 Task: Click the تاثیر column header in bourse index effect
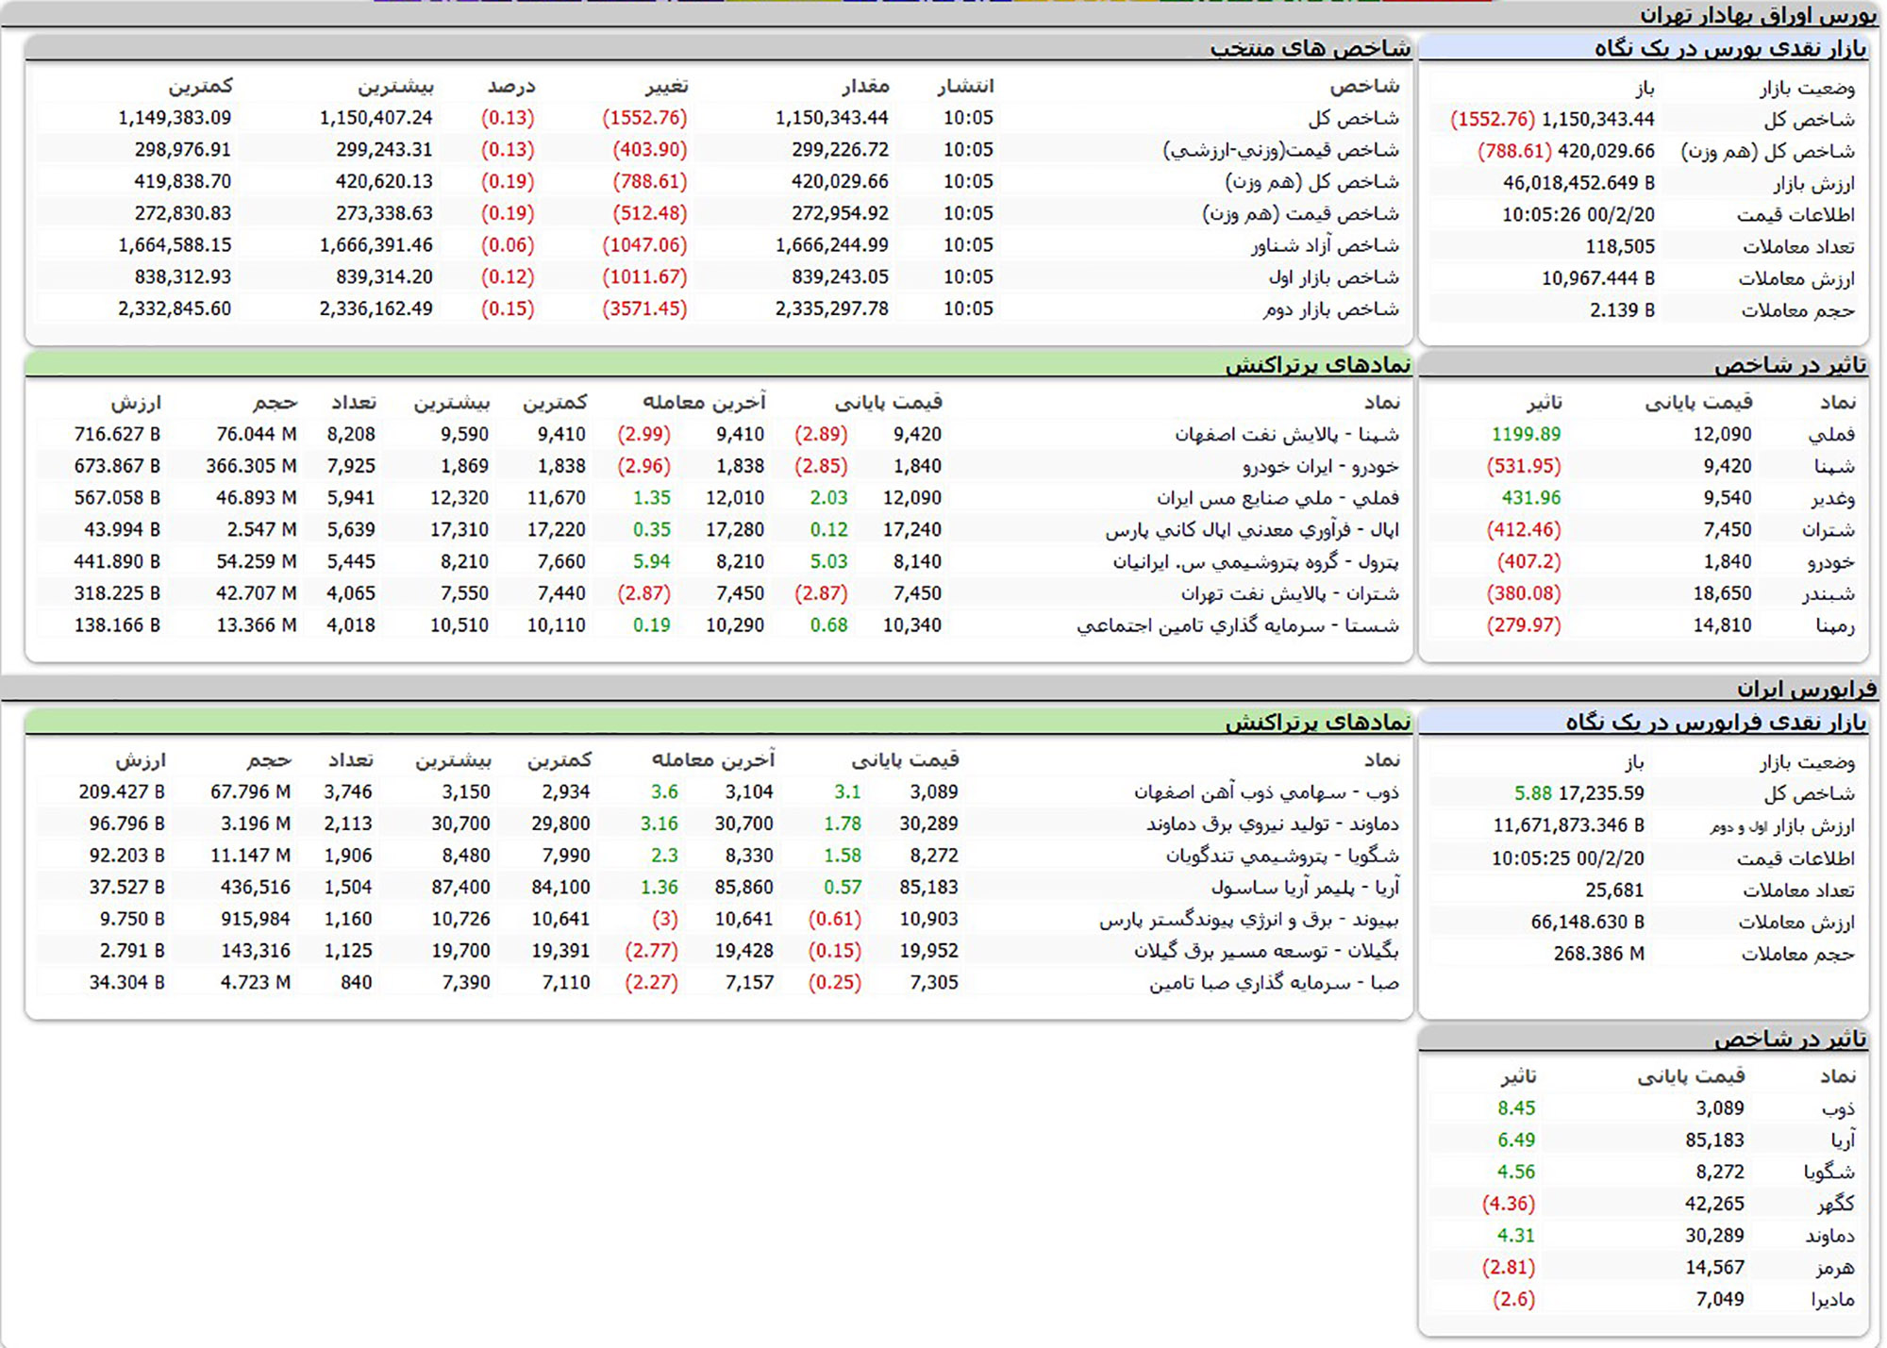click(1545, 403)
